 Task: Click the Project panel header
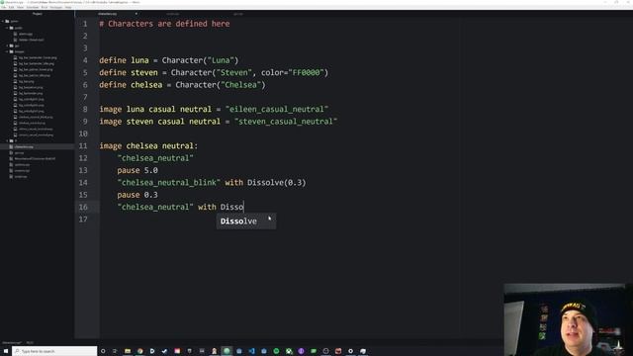coord(38,14)
